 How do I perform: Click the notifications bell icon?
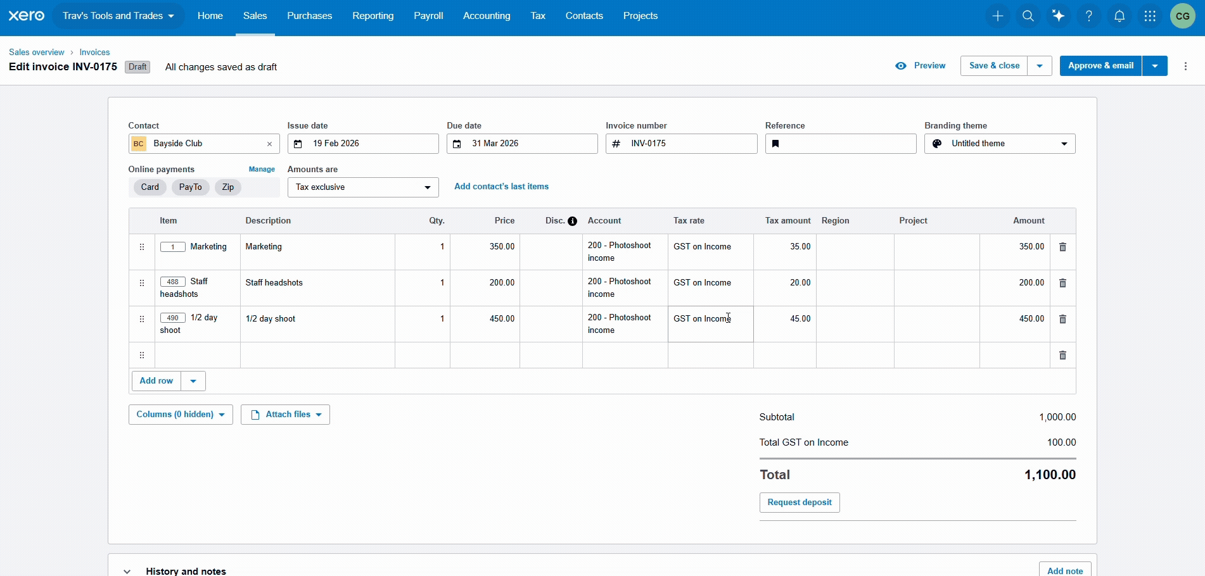click(1119, 16)
